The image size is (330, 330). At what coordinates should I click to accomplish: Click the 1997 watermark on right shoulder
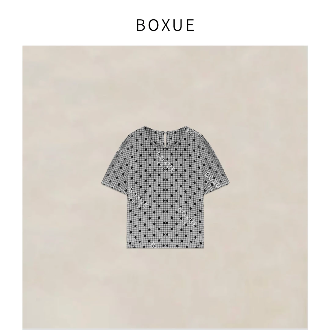[x=192, y=131]
